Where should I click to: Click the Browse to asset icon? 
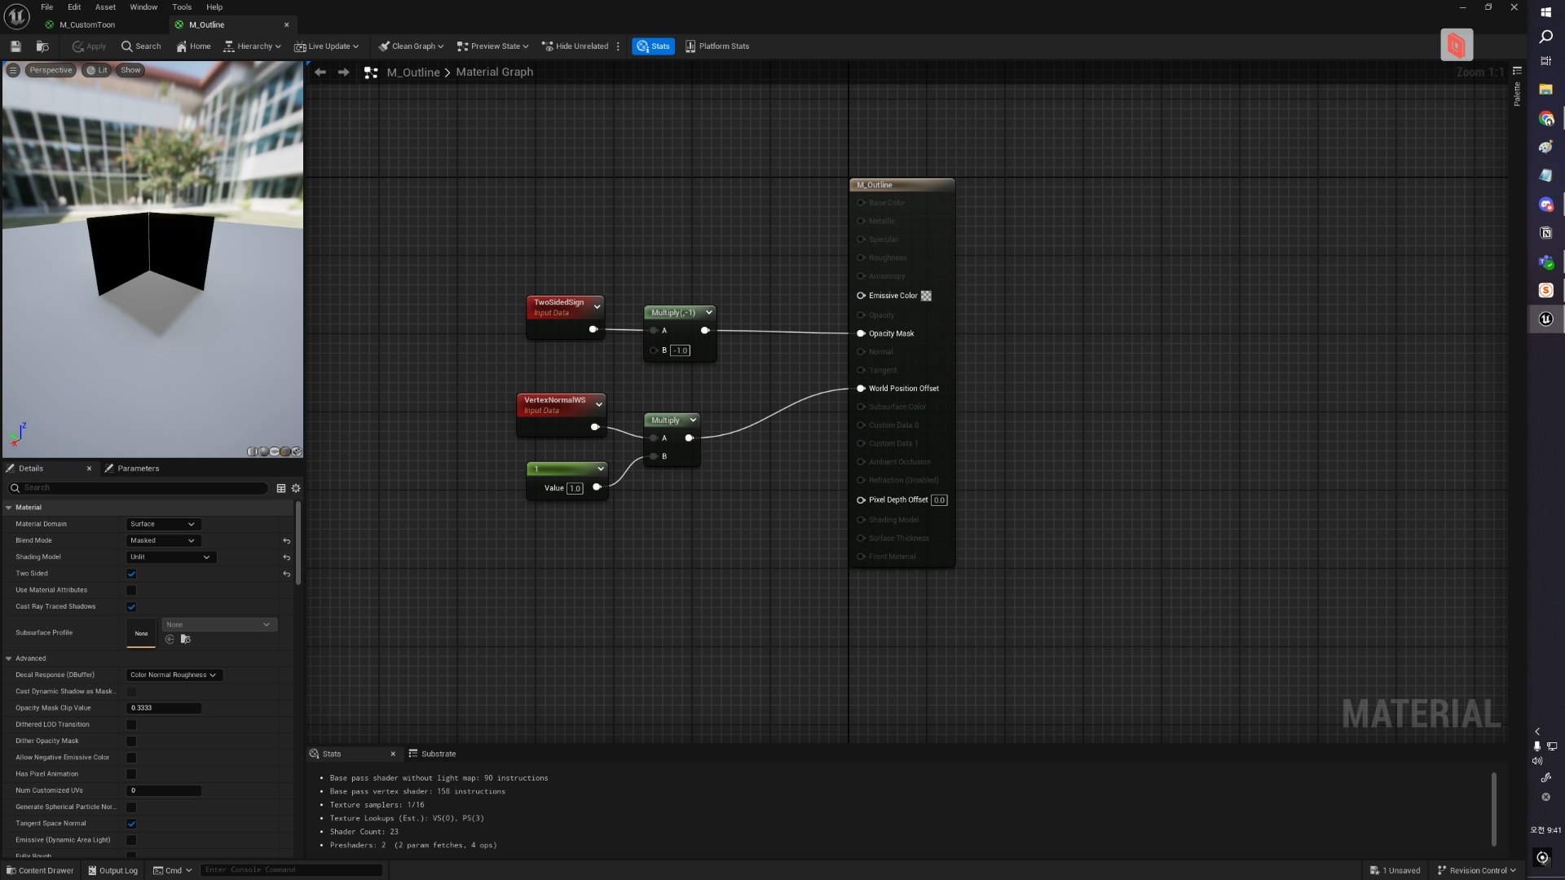pos(42,46)
